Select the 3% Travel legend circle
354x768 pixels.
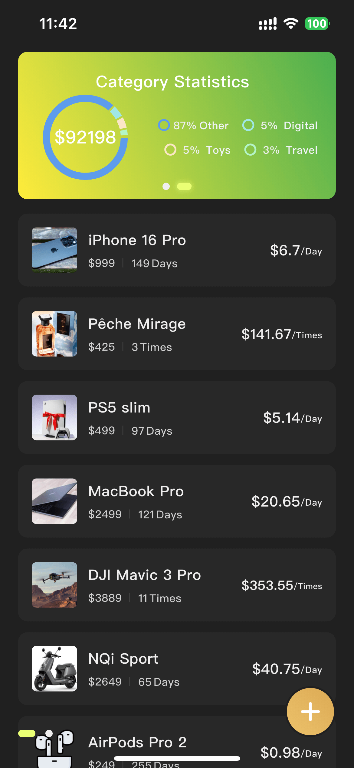point(250,150)
